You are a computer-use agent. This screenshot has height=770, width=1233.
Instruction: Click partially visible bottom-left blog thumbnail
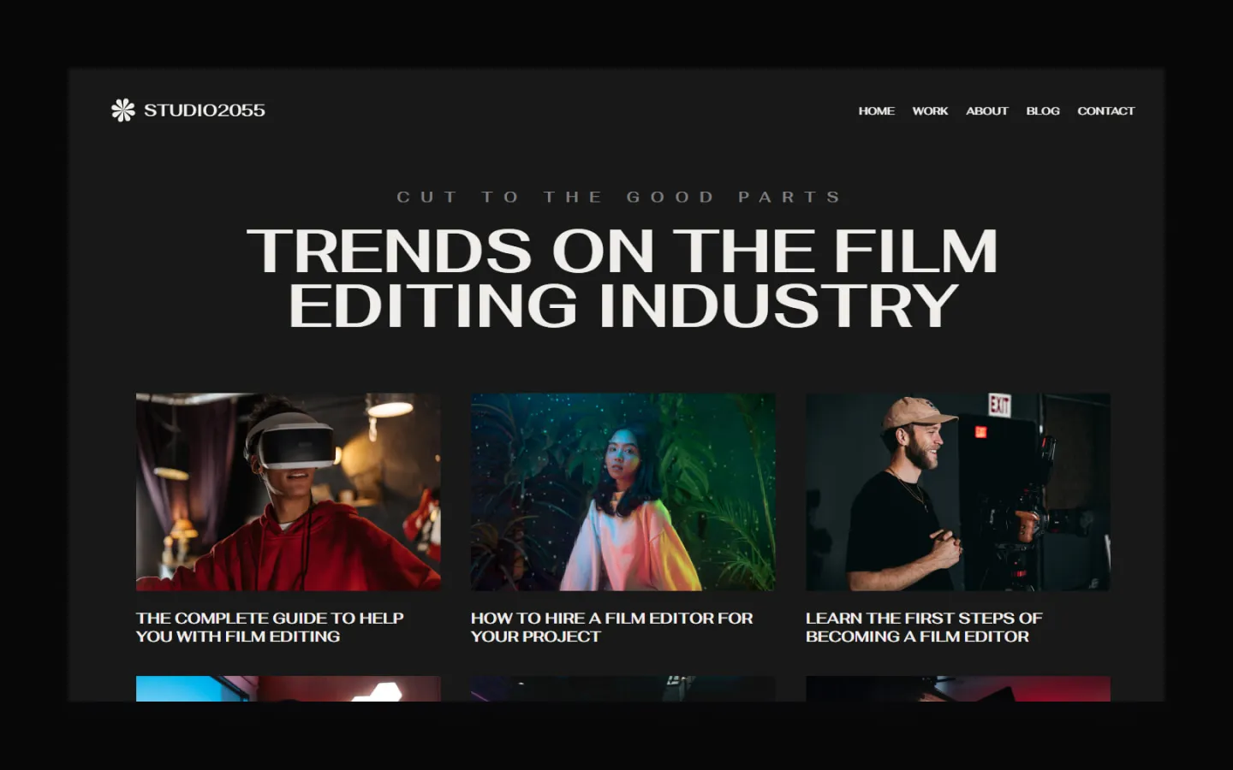coord(288,689)
